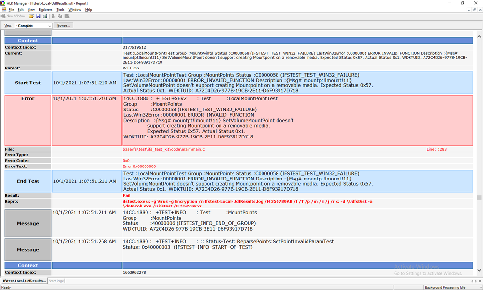Viewport: 483px width, 290px height.
Task: Click the Open file toolbar icon
Action: click(x=31, y=16)
